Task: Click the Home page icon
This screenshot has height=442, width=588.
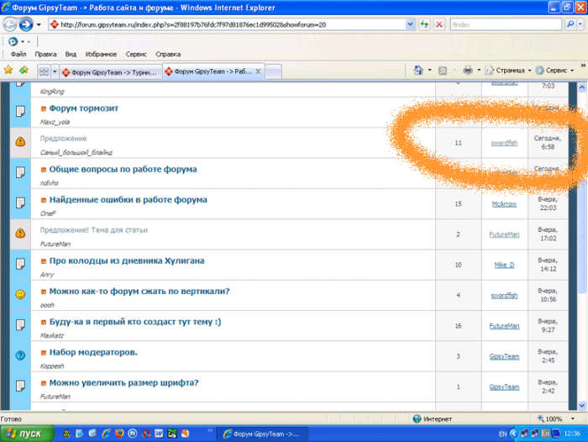Action: (x=418, y=70)
